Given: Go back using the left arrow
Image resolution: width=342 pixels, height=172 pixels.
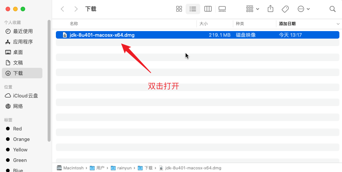Looking at the screenshot, I should 63,9.
